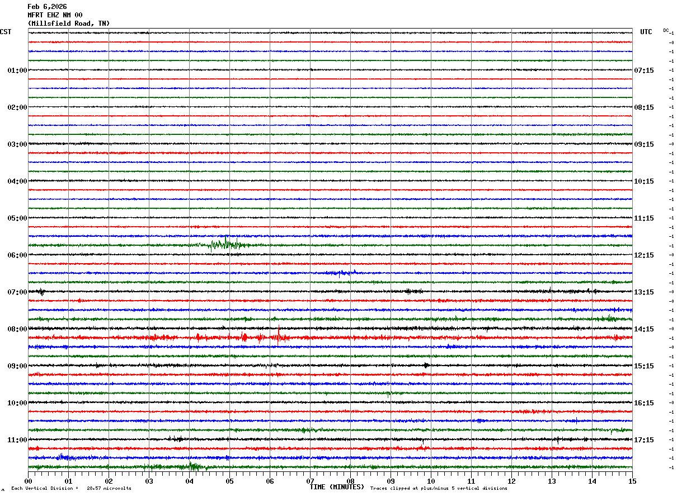Click the '14' minute axis tick label

(592, 481)
